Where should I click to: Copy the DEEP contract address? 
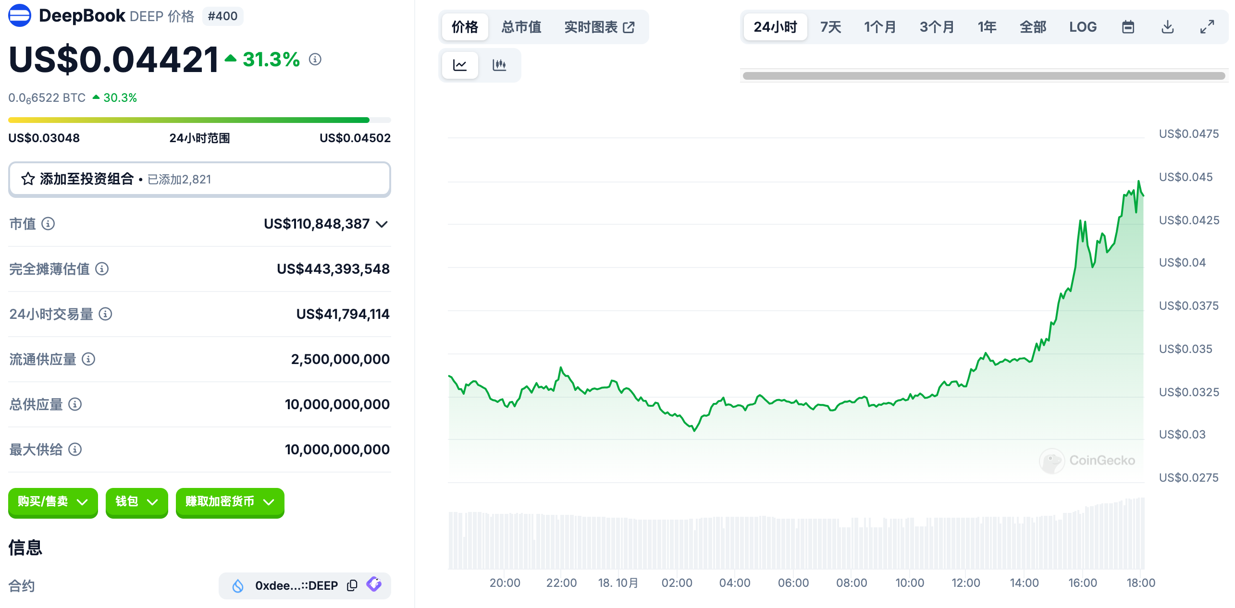click(352, 585)
